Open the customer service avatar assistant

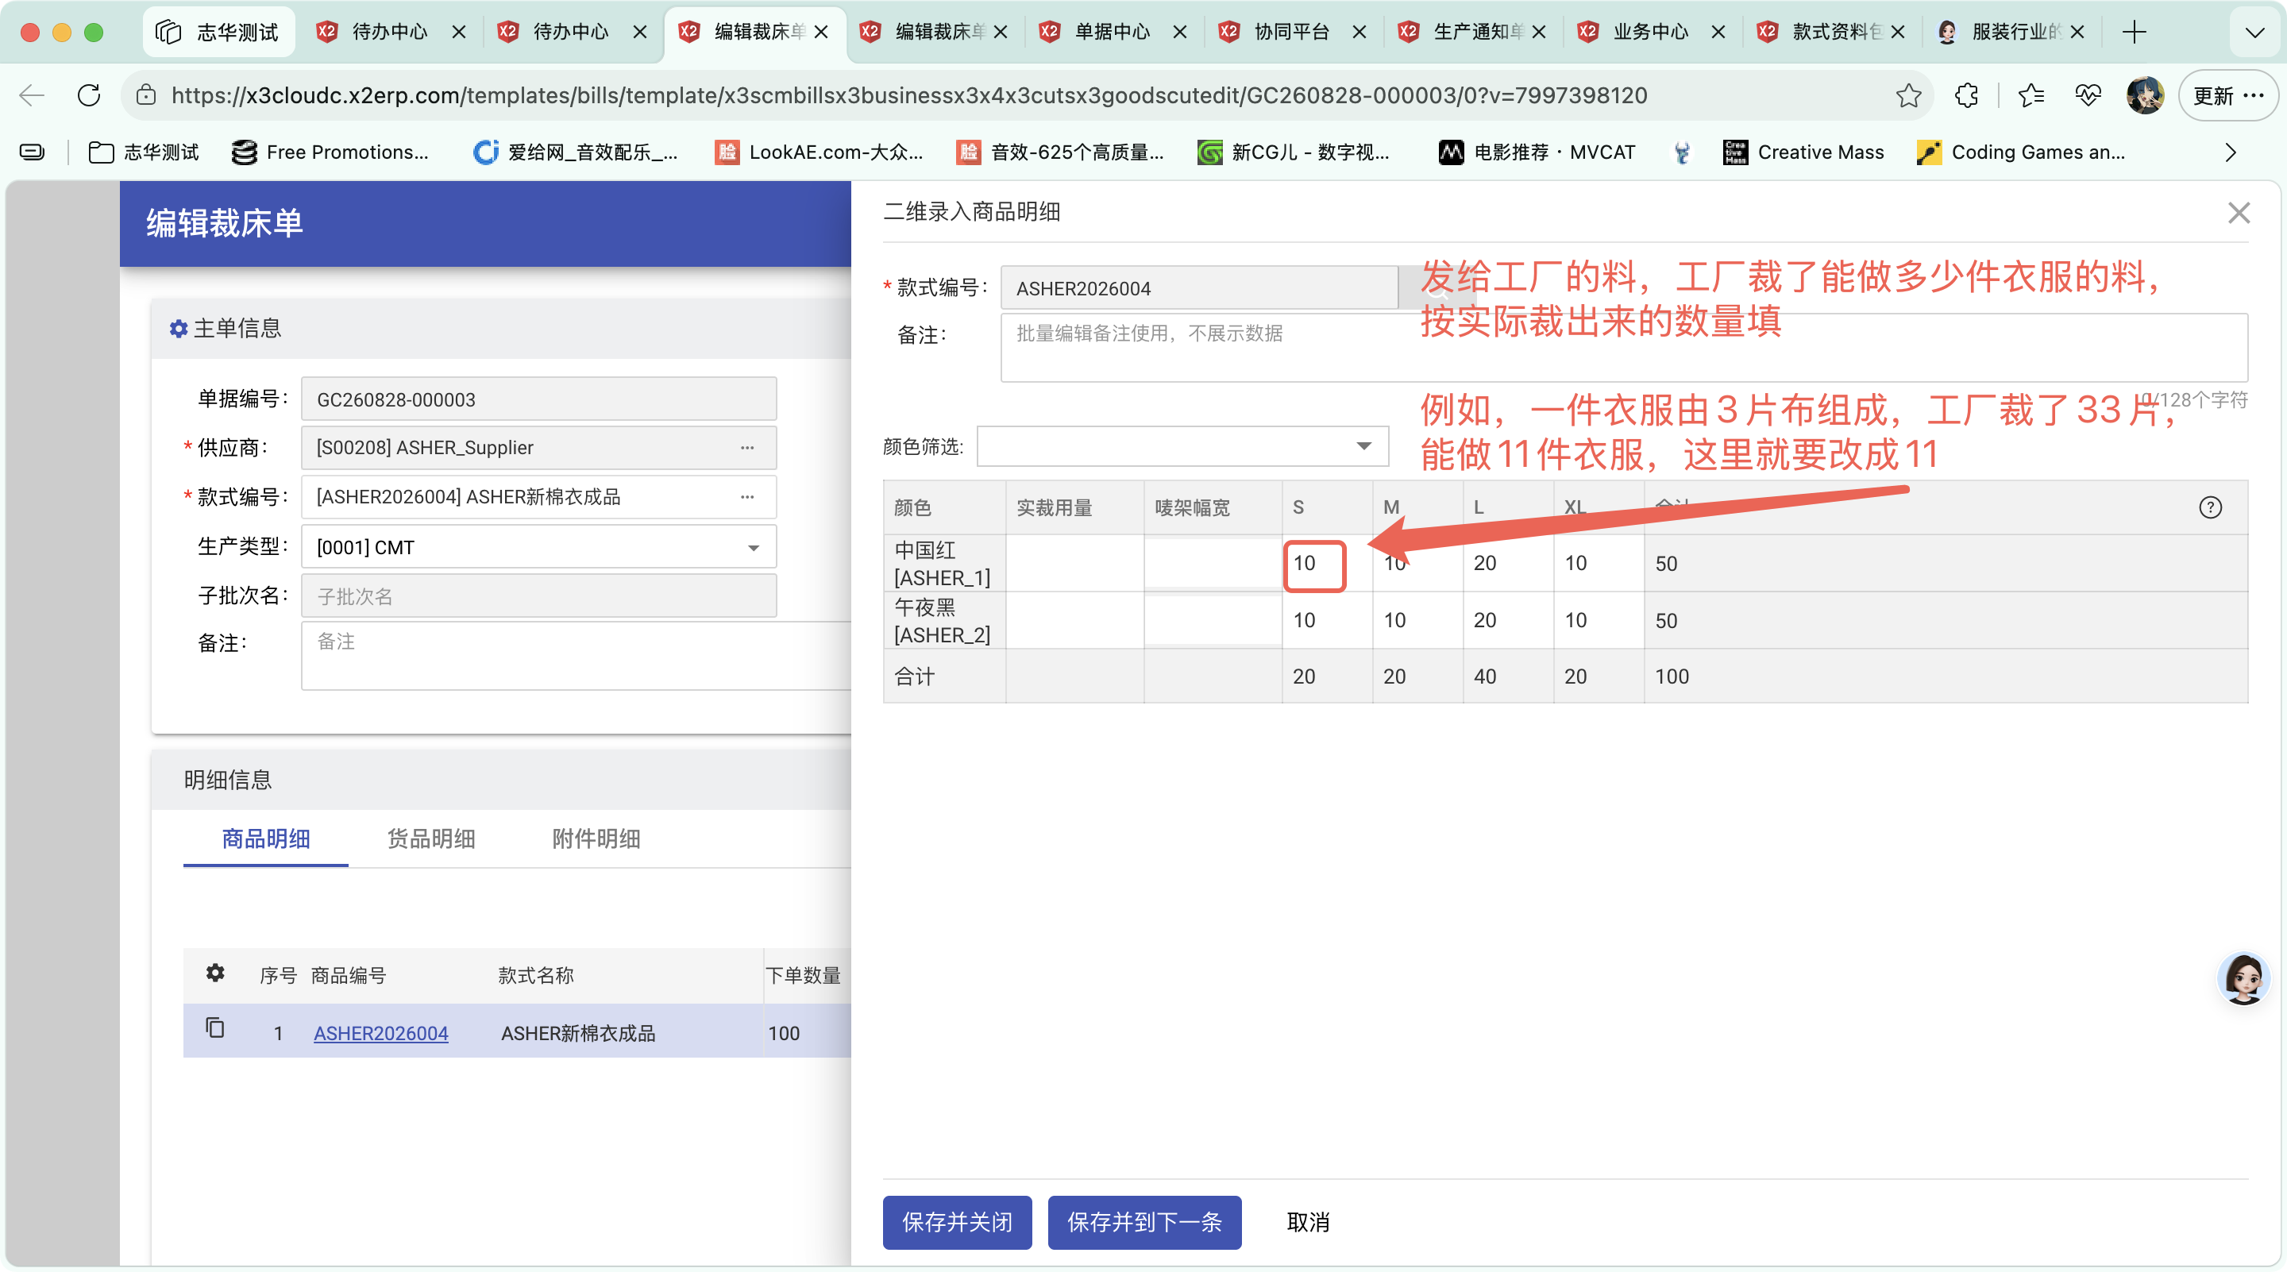[2243, 979]
